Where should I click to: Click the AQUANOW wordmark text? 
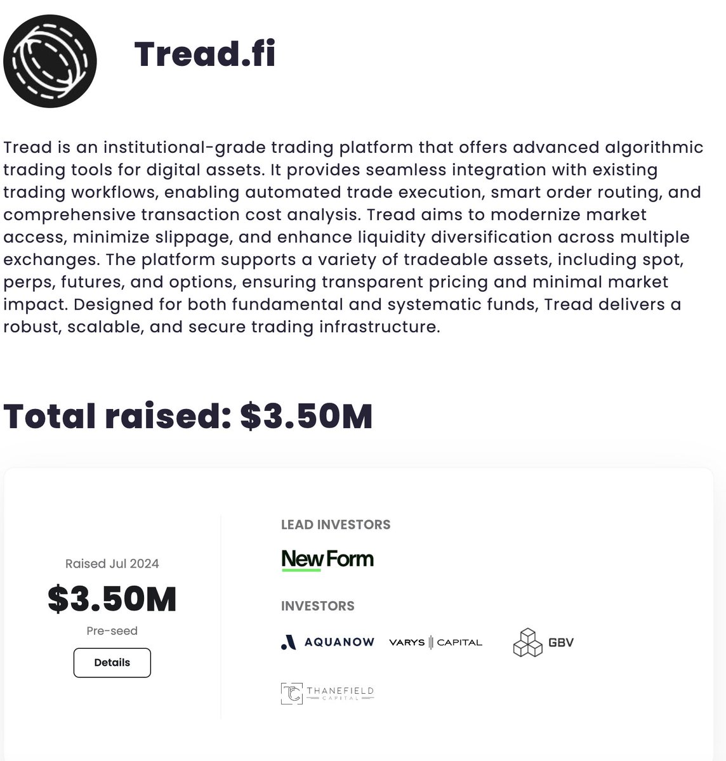tap(340, 642)
